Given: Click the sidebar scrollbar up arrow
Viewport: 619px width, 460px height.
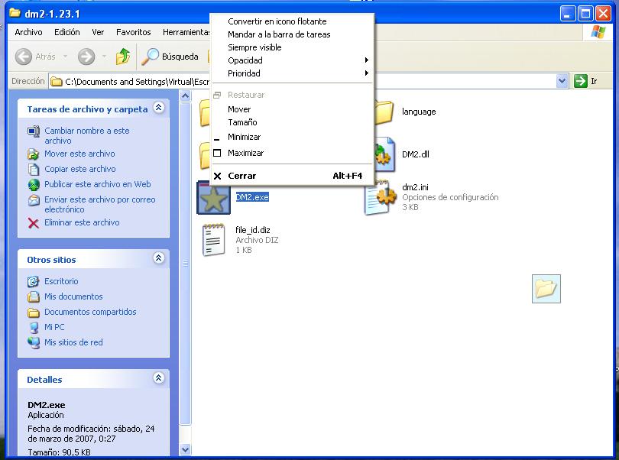Looking at the screenshot, I should [x=185, y=96].
